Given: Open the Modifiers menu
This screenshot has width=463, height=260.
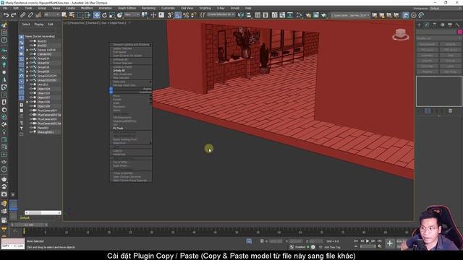Looking at the screenshot, I should [87, 8].
